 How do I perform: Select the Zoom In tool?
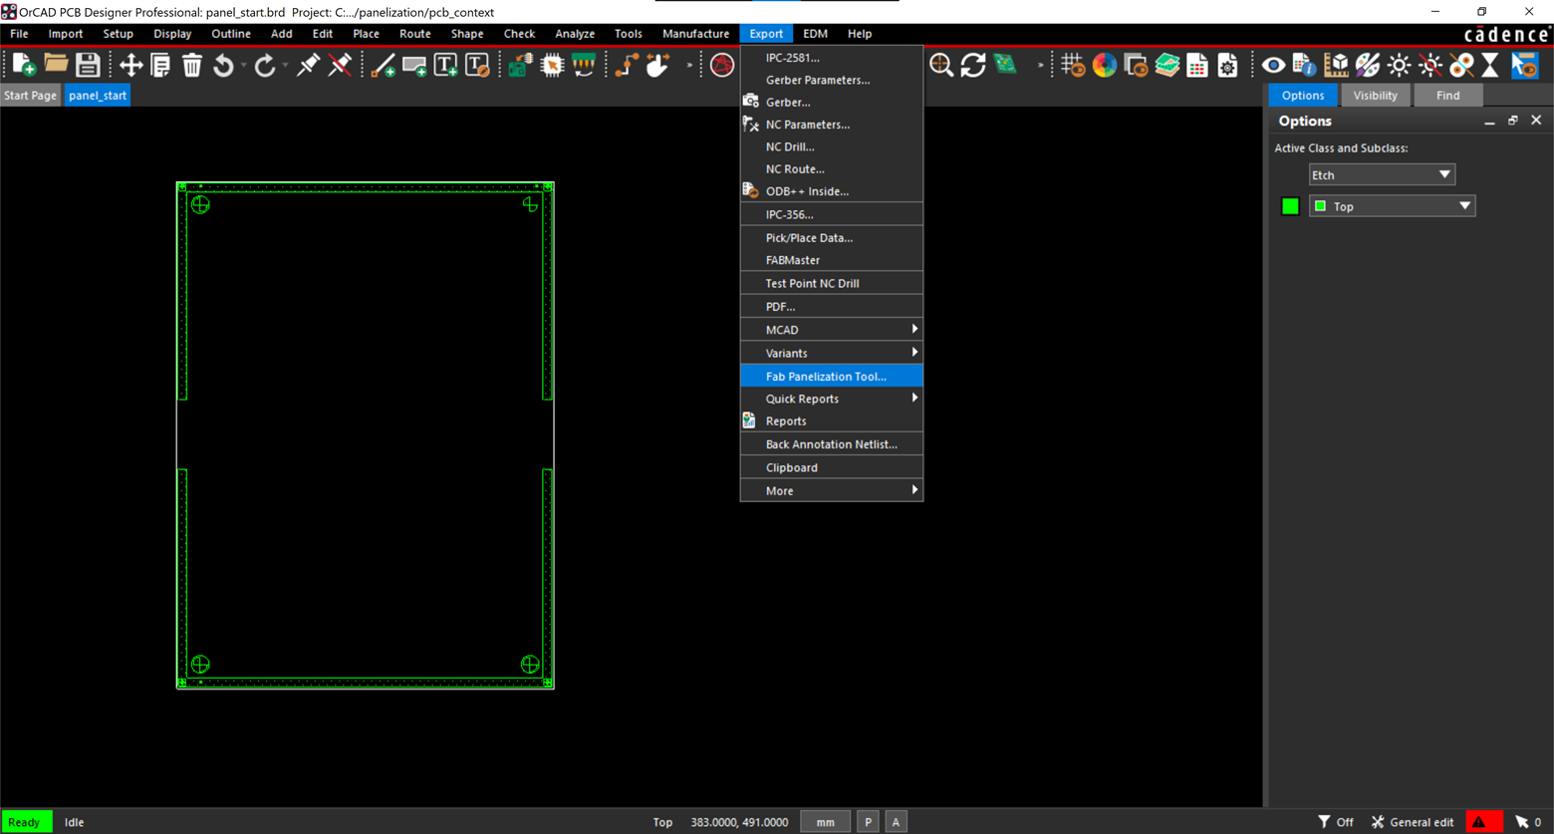click(x=941, y=65)
